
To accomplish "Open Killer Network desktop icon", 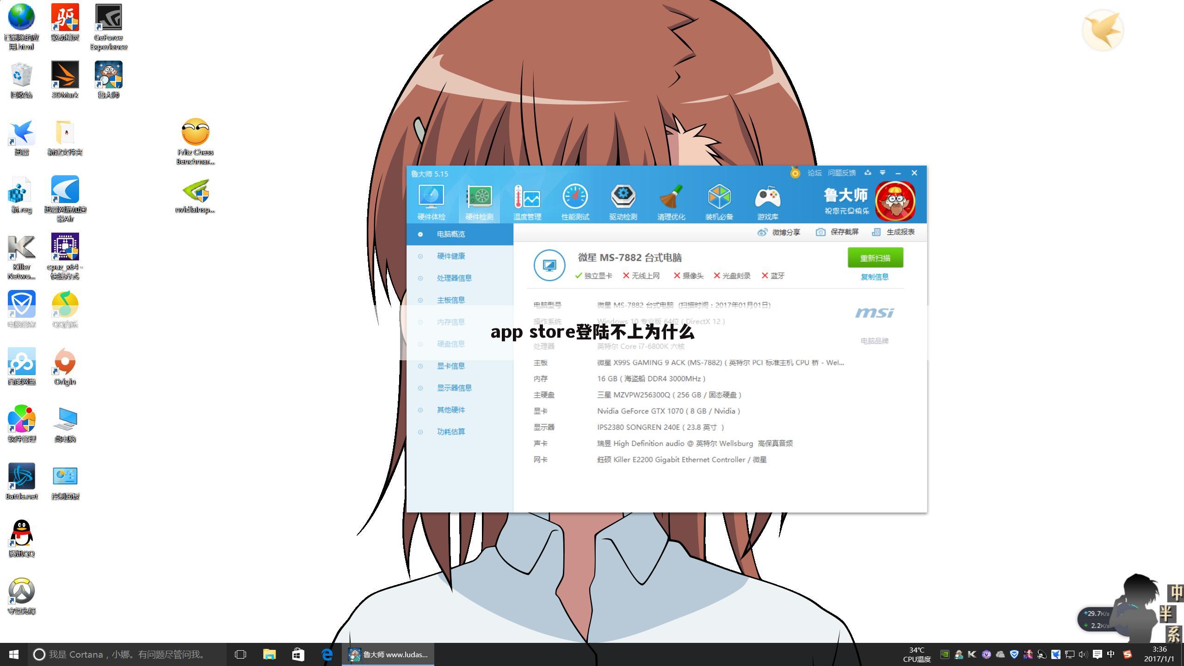I will [x=21, y=257].
